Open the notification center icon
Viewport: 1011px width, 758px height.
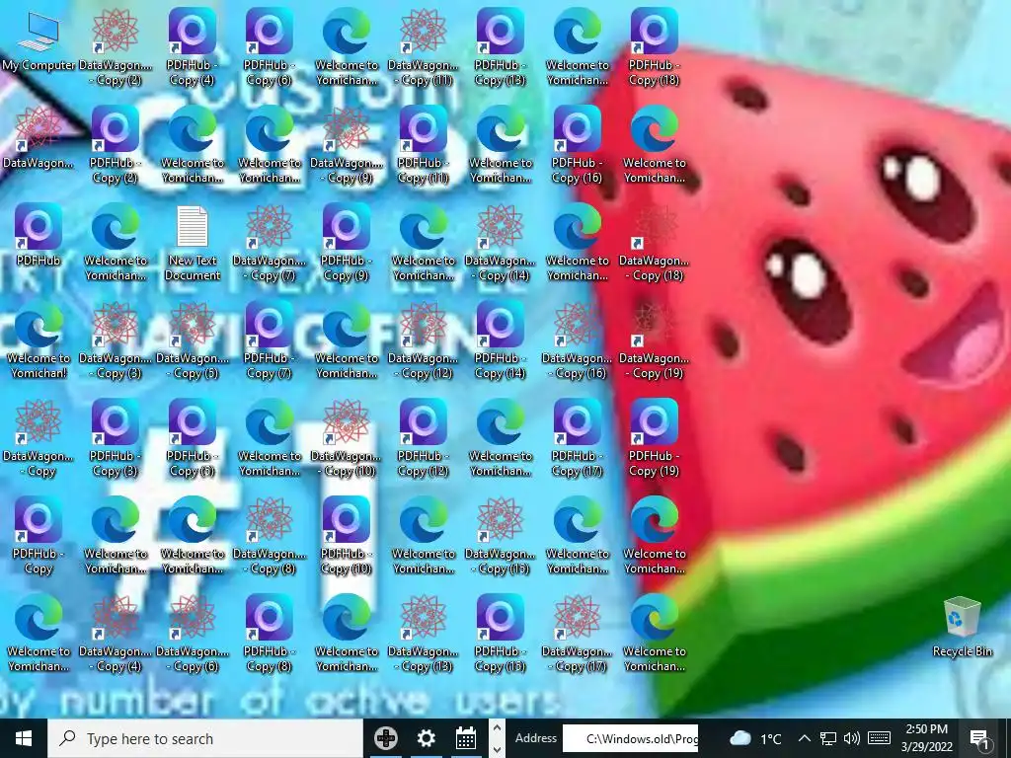click(979, 739)
